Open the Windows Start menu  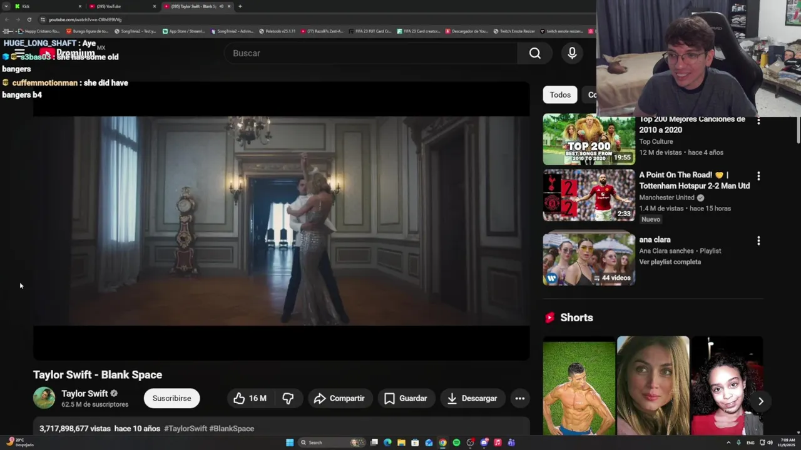point(290,442)
